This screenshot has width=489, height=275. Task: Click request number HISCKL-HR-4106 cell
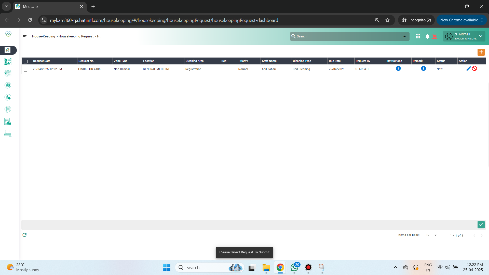click(89, 69)
